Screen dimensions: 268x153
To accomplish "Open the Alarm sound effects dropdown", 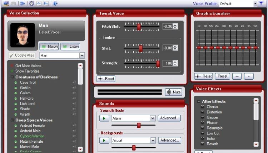I will click(x=153, y=118).
